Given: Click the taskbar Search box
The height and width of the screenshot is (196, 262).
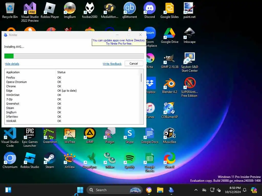Looking at the screenshot, I should 114,190.
